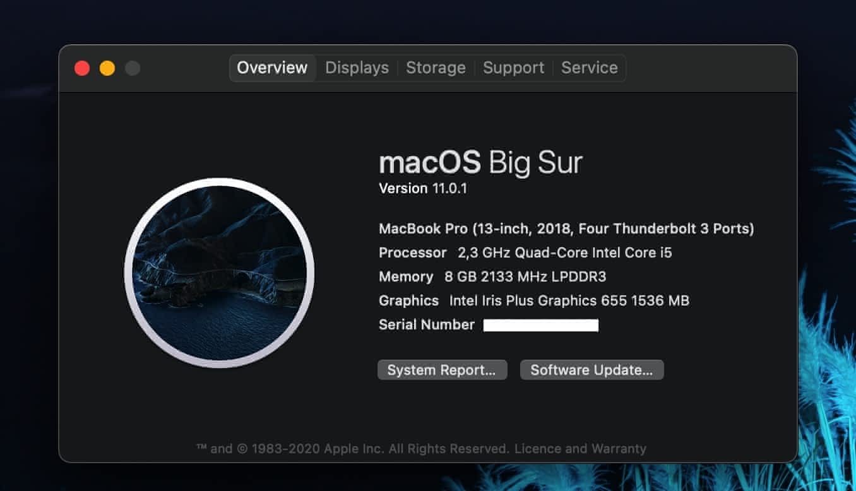
Task: Switch to the Overview tab
Action: pyautogui.click(x=272, y=68)
